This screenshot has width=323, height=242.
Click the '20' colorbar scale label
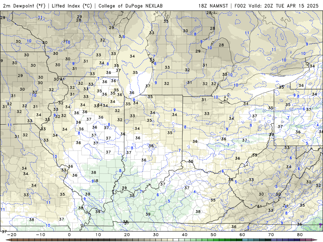click(127, 235)
